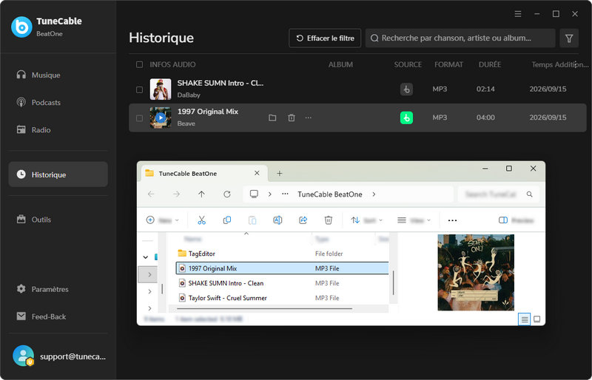Select the 1997 Original Mix MP3 file
Image resolution: width=592 pixels, height=380 pixels.
tap(282, 268)
